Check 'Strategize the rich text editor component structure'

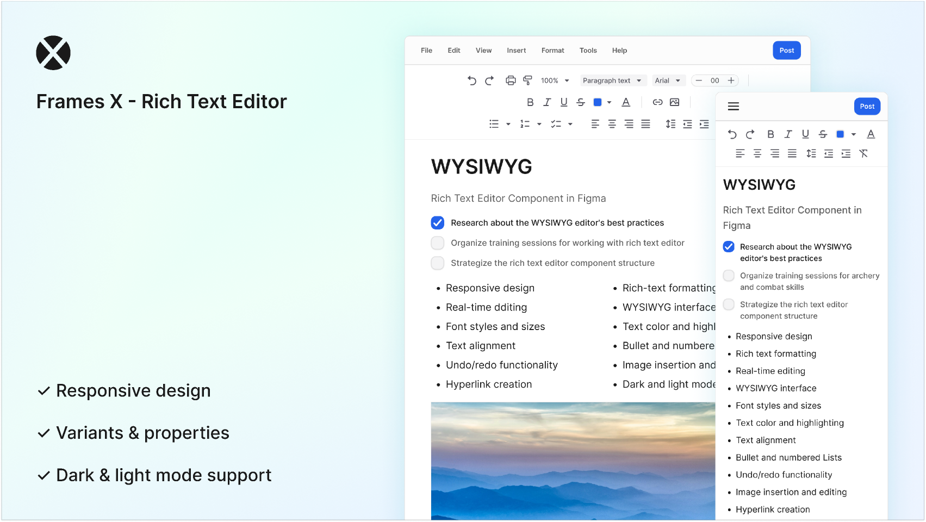(x=437, y=263)
